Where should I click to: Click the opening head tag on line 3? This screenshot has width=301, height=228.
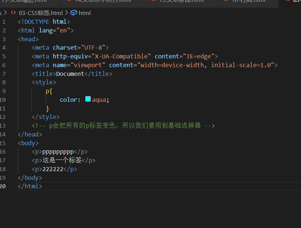[x=28, y=39]
